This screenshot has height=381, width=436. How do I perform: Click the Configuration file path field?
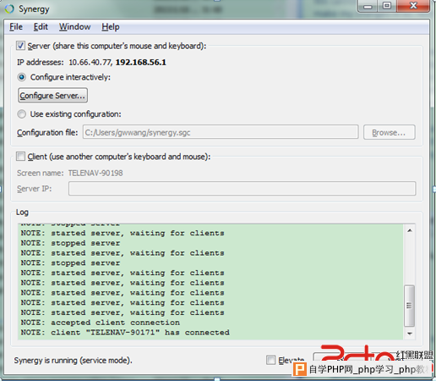[221, 132]
